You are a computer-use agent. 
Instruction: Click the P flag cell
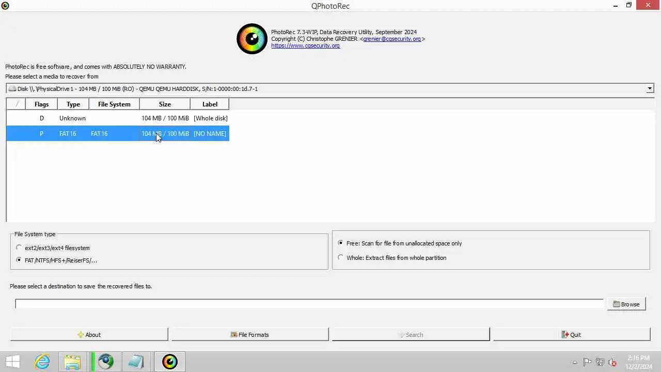click(x=42, y=133)
